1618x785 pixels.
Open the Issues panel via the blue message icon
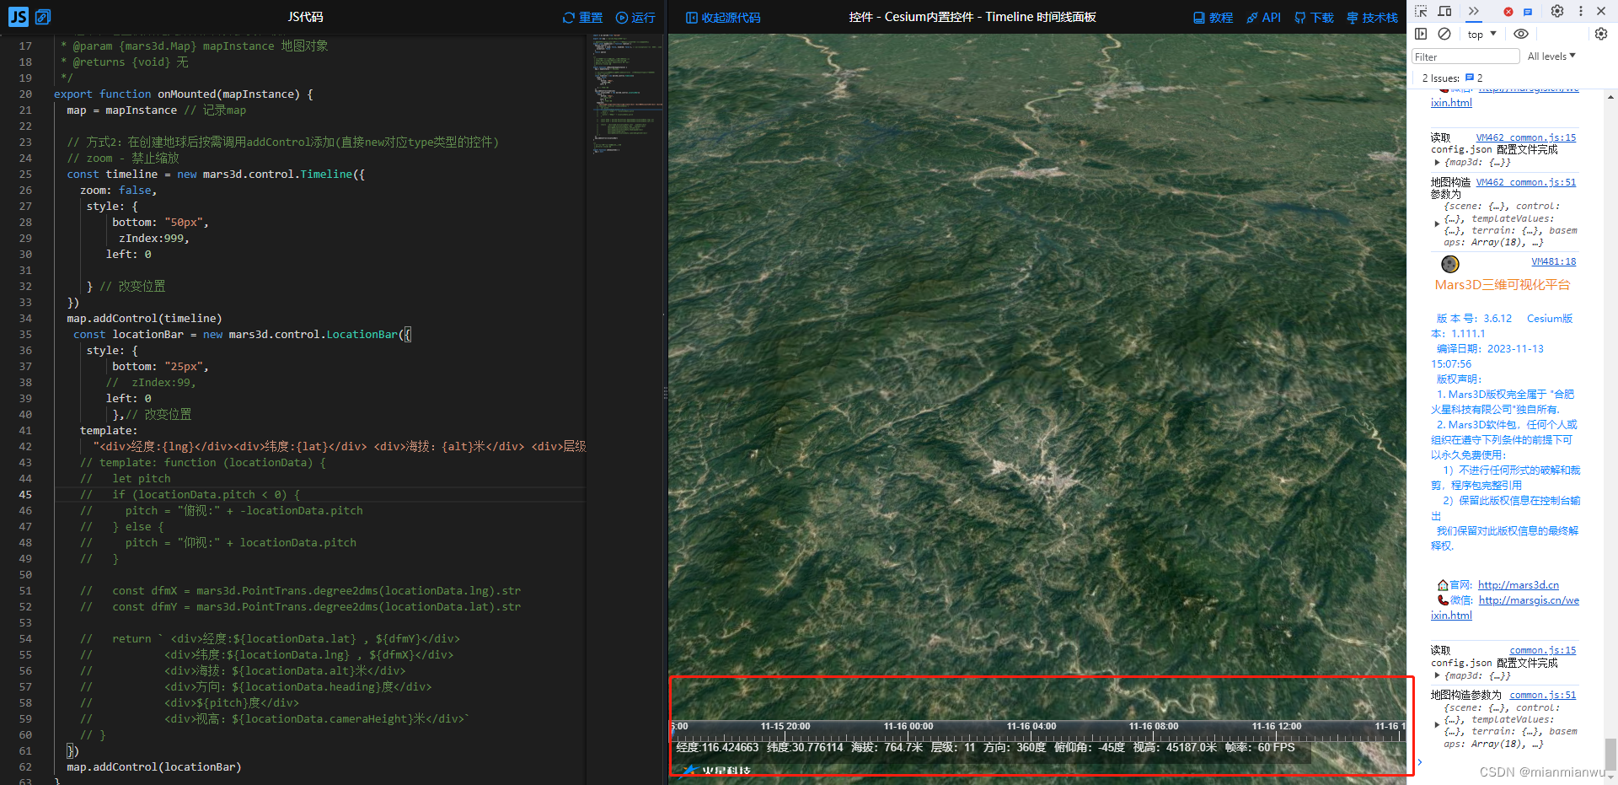tap(1528, 12)
